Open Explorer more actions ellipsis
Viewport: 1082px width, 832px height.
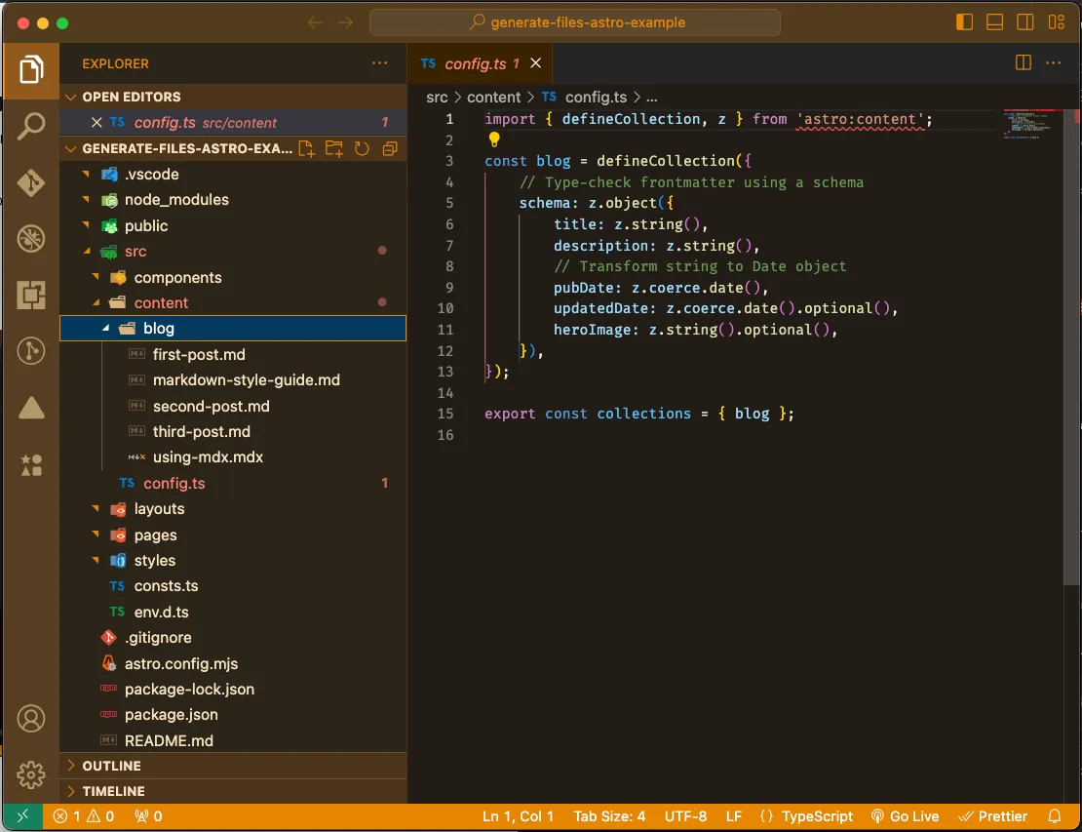pyautogui.click(x=379, y=62)
